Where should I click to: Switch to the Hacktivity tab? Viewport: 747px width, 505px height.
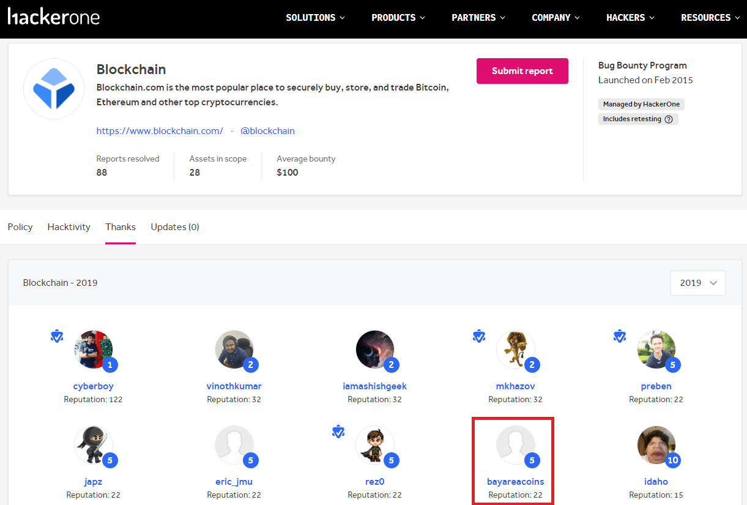69,227
